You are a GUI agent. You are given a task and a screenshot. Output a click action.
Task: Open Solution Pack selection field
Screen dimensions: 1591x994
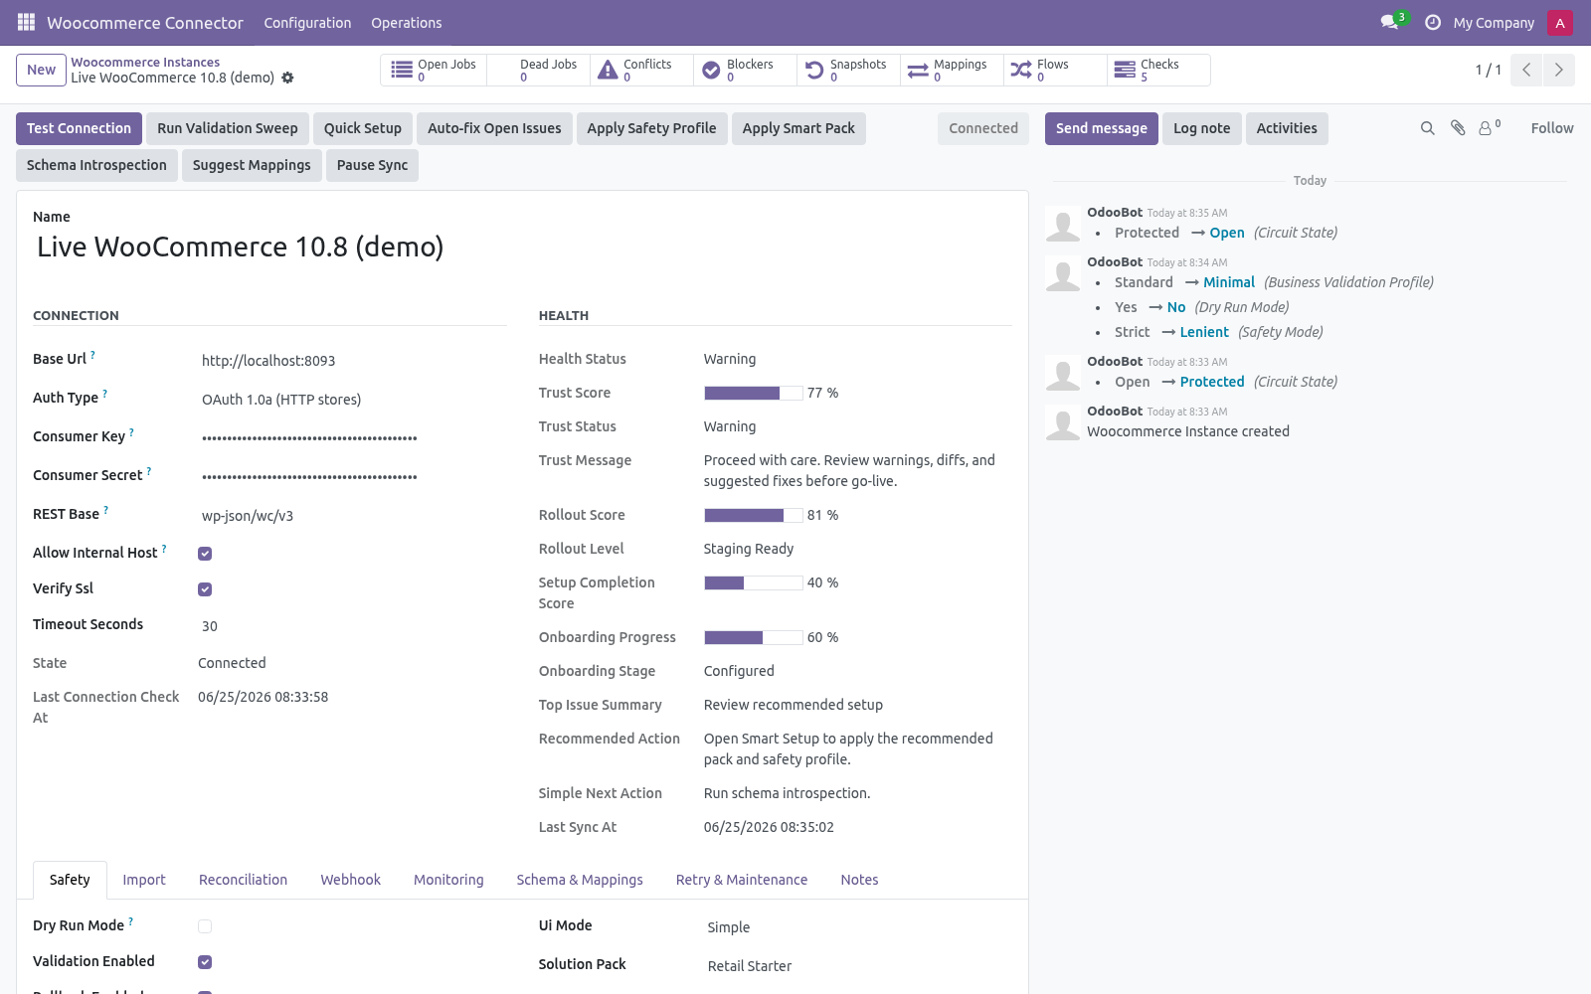[858, 966]
